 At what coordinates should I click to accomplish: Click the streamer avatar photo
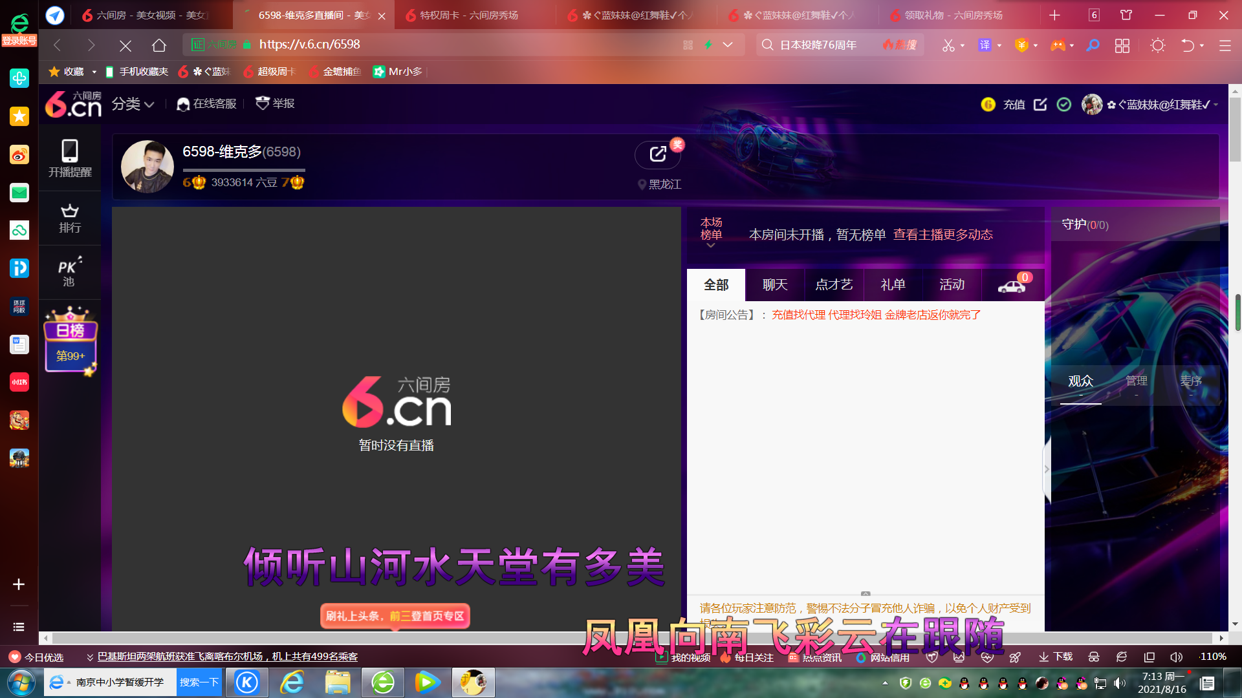tap(147, 166)
